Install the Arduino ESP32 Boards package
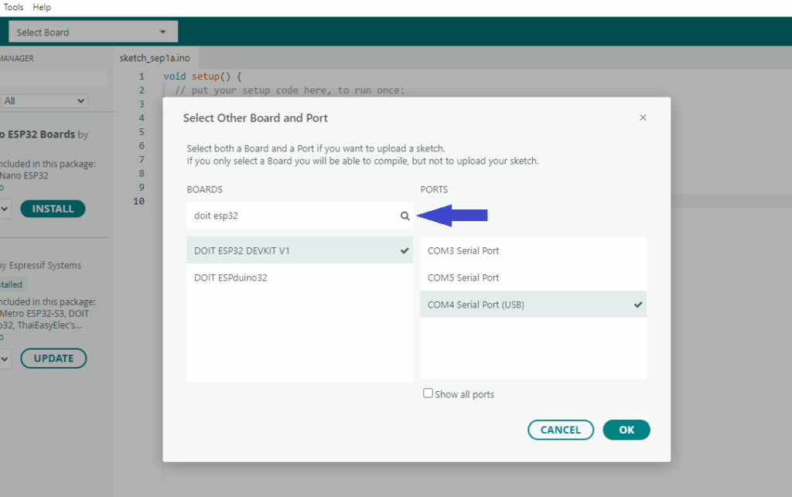This screenshot has width=792, height=497. [53, 209]
